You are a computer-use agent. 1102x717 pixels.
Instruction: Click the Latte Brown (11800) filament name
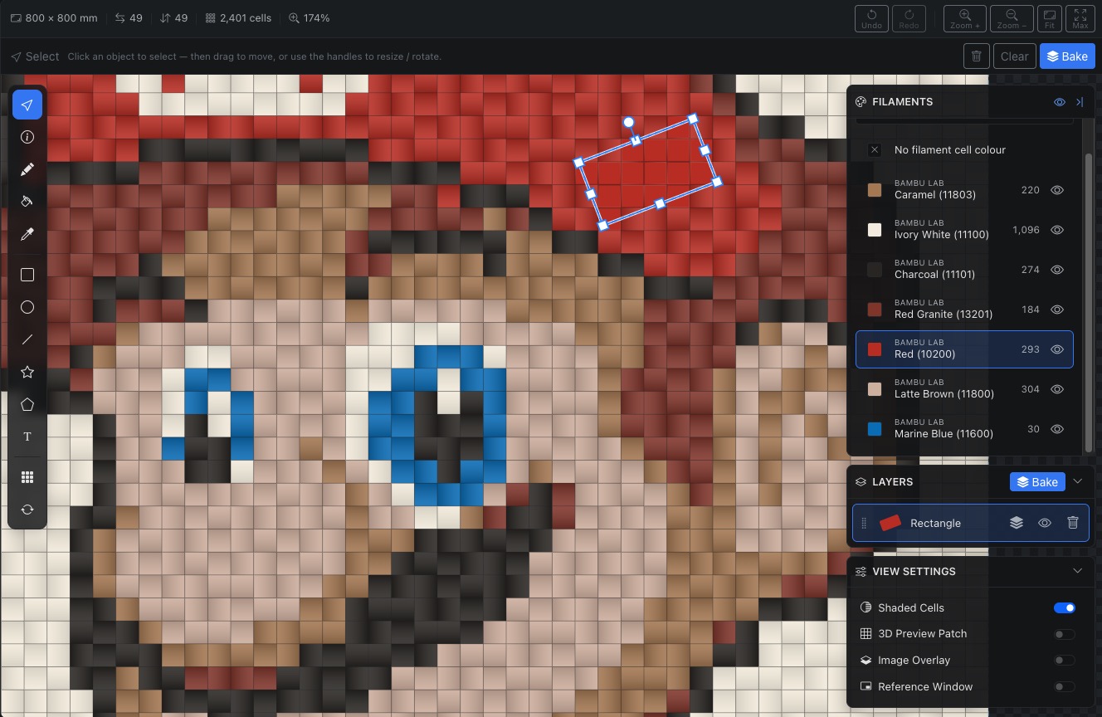click(944, 394)
